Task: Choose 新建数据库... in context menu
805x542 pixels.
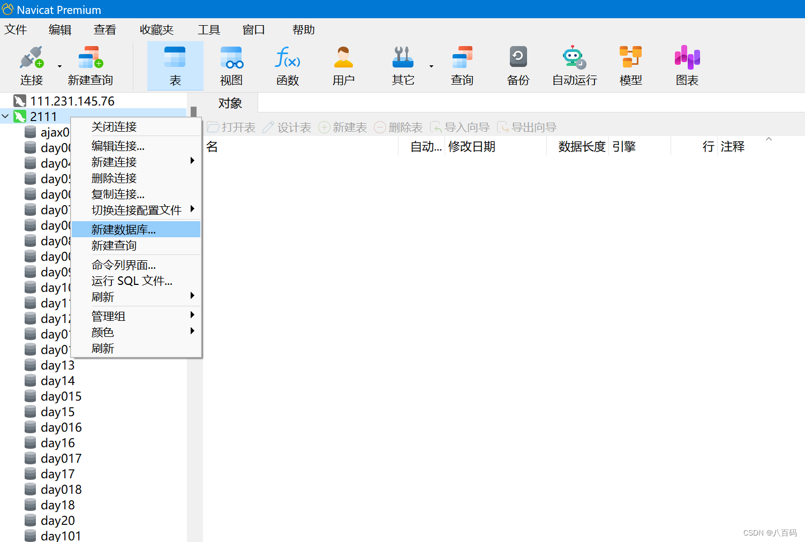Action: (x=136, y=229)
